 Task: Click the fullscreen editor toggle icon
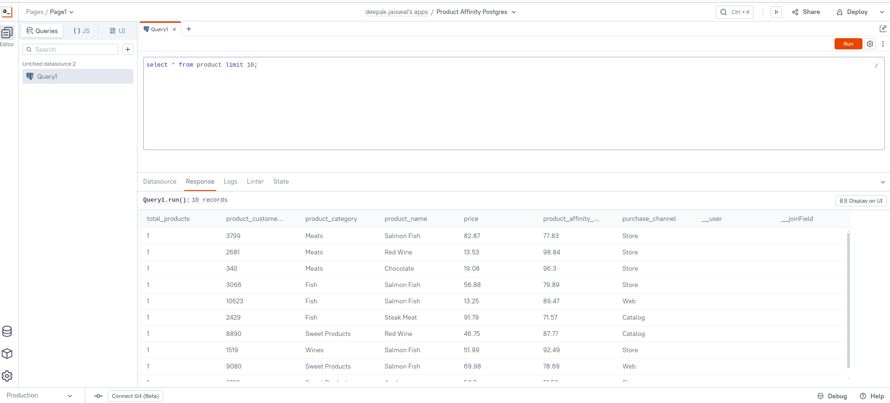(x=883, y=29)
